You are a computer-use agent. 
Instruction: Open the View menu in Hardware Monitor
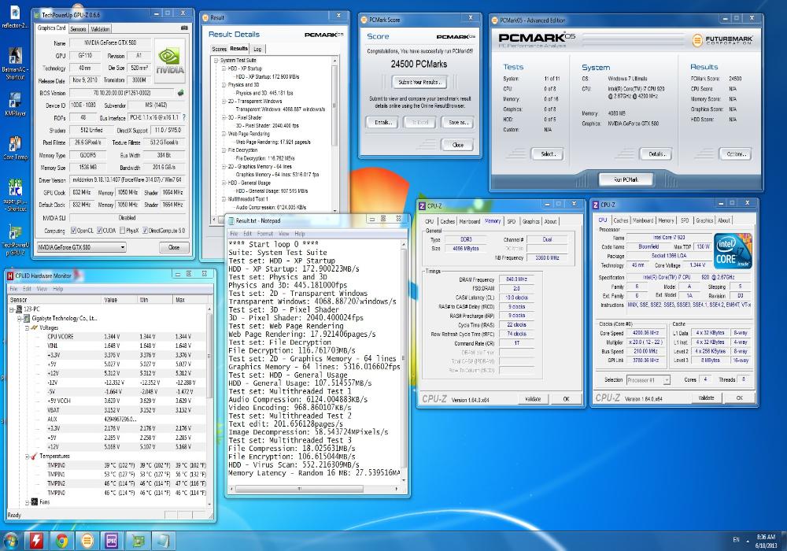42,289
